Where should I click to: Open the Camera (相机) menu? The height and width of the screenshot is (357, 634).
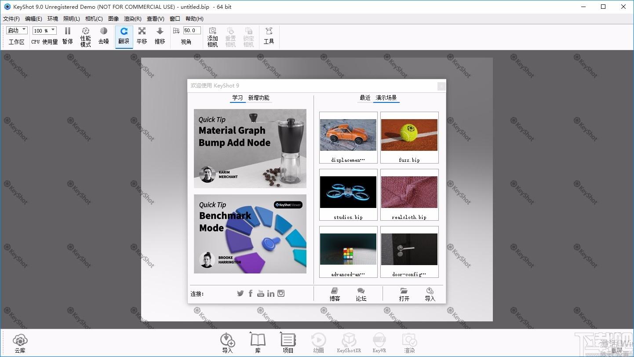94,19
